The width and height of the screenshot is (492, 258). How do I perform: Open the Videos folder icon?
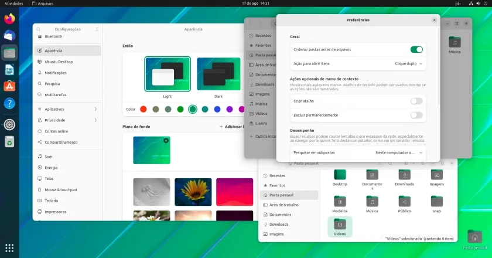pyautogui.click(x=340, y=226)
